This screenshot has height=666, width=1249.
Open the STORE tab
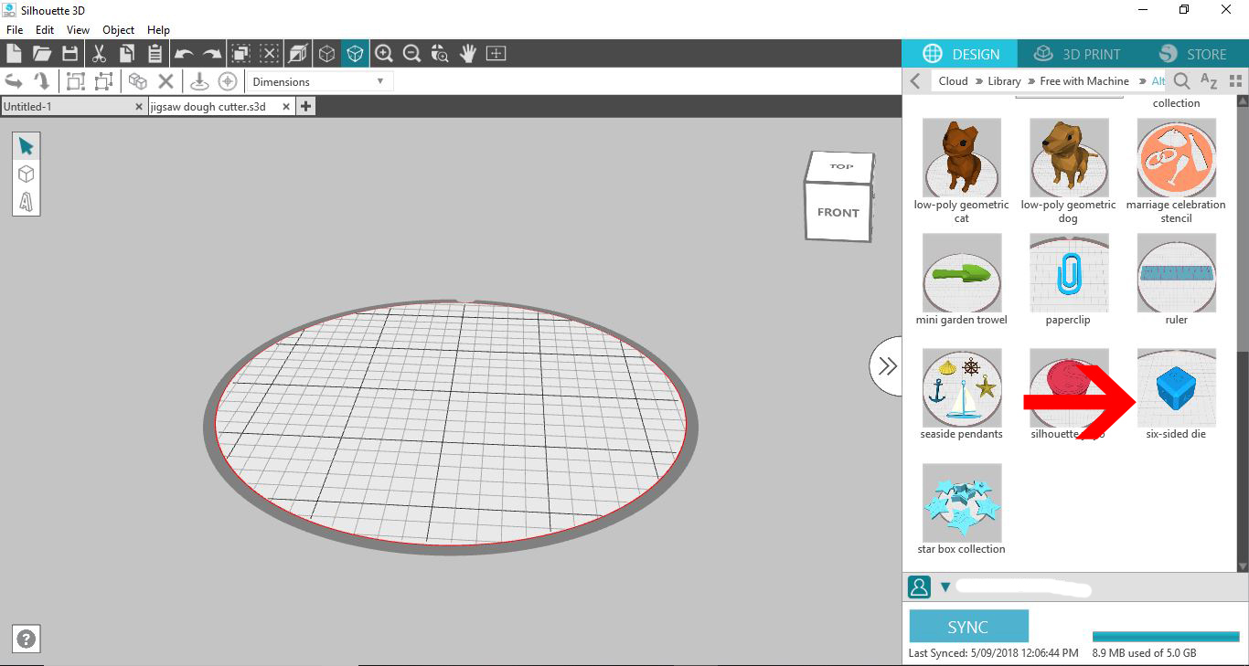[1192, 54]
